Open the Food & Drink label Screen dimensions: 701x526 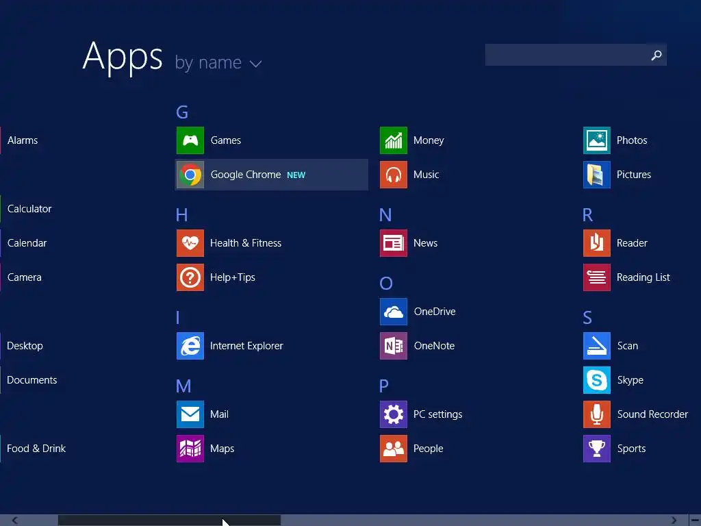pos(36,449)
